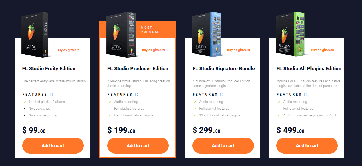
Task: Open the Signature Bundle blue box image
Action: [x=206, y=34]
